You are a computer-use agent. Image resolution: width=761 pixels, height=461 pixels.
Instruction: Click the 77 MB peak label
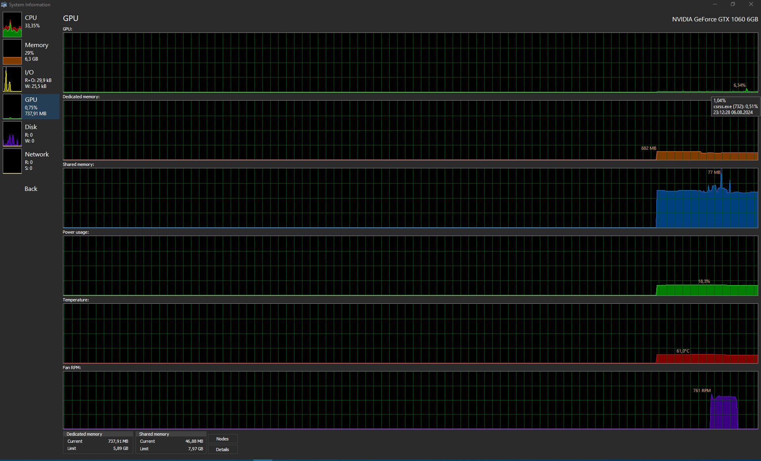coord(714,172)
